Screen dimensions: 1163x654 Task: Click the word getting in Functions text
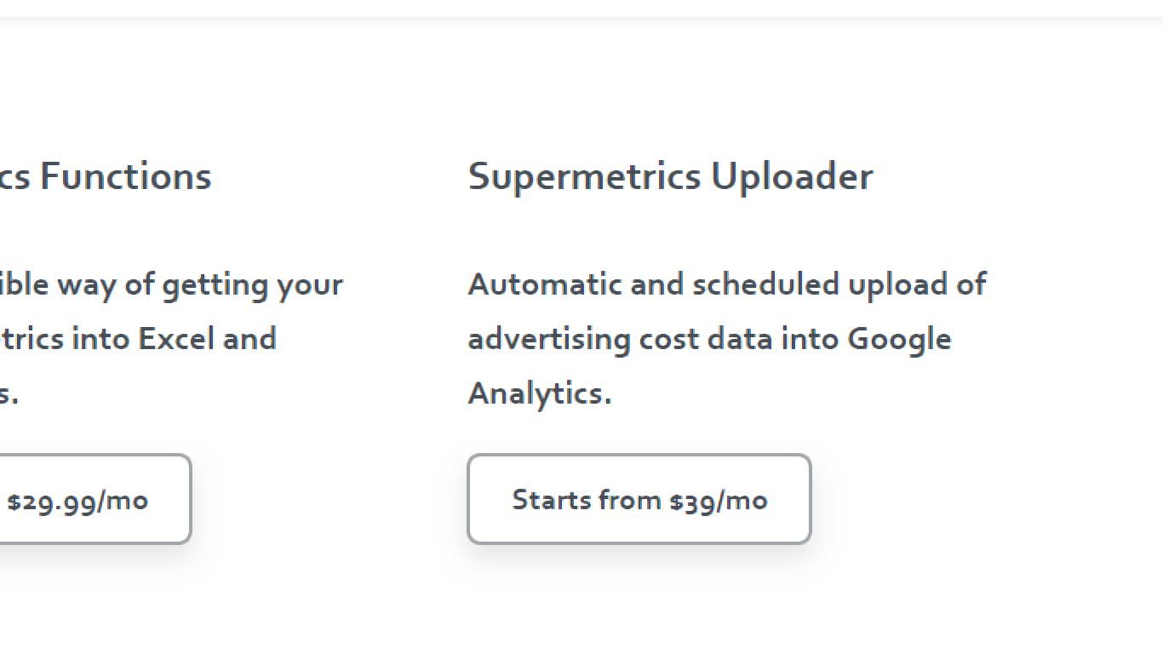[x=215, y=284]
